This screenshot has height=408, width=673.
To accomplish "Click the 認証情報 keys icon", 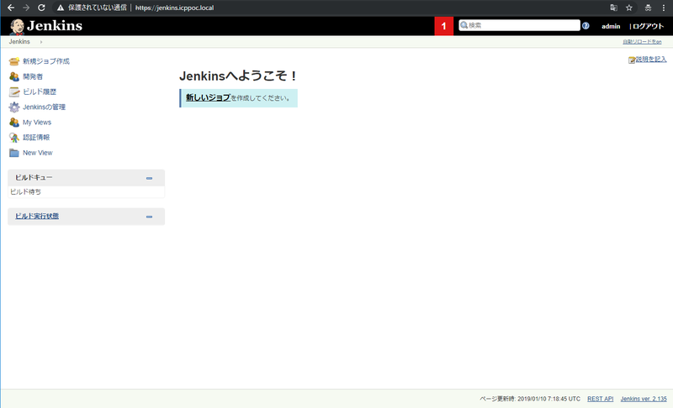I will coord(14,138).
